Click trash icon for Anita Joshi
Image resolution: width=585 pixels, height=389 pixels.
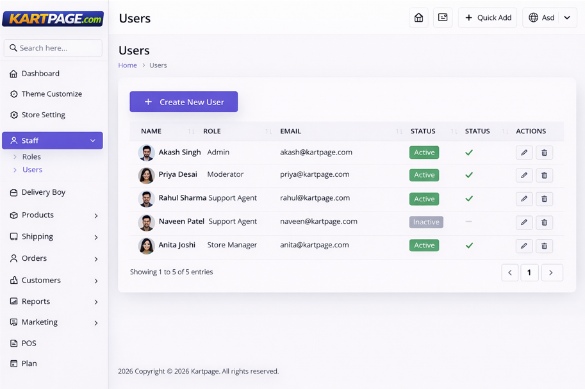544,245
